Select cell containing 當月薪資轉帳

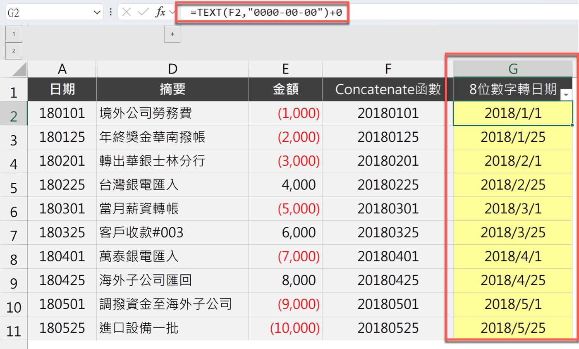pos(172,209)
